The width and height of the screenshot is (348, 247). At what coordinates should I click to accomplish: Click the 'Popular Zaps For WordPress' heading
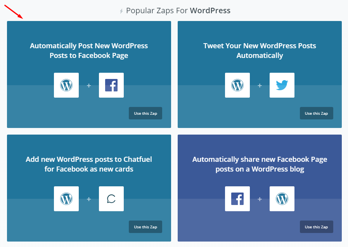178,11
